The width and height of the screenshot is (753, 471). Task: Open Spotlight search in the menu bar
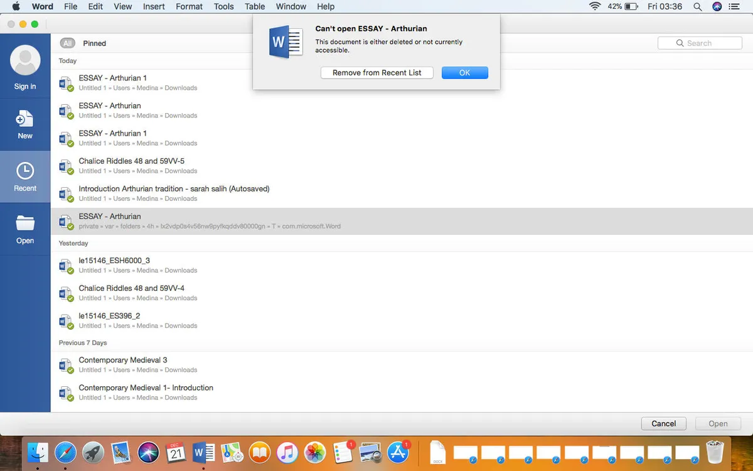pyautogui.click(x=698, y=6)
